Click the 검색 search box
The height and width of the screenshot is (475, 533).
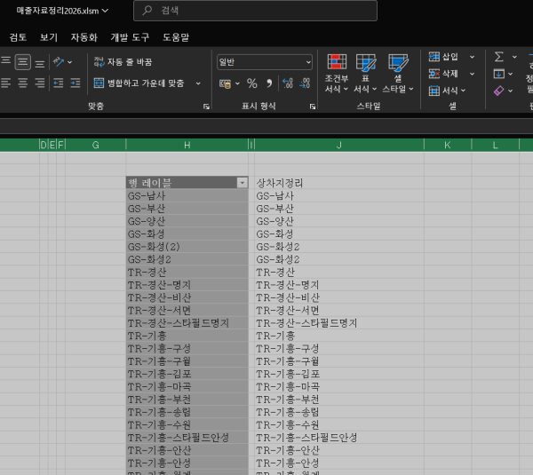click(255, 11)
